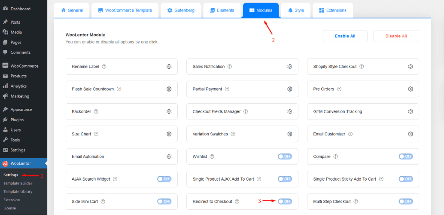Toggle Single Product AJAX Add To Cart
This screenshot has height=215, width=444.
[x=285, y=179]
